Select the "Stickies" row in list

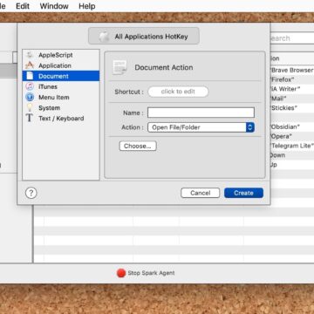[292, 108]
